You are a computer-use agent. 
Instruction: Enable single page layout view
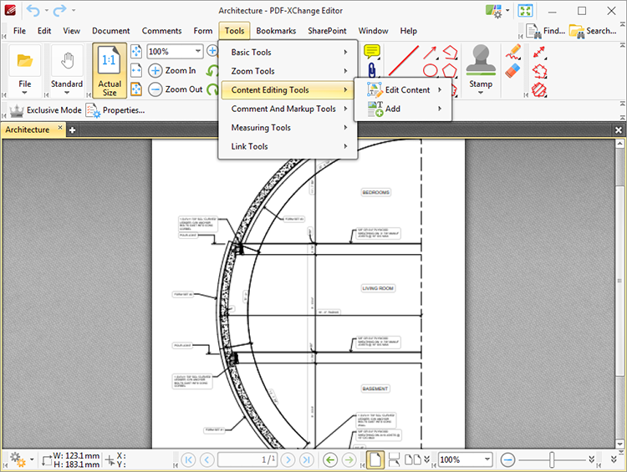click(375, 459)
